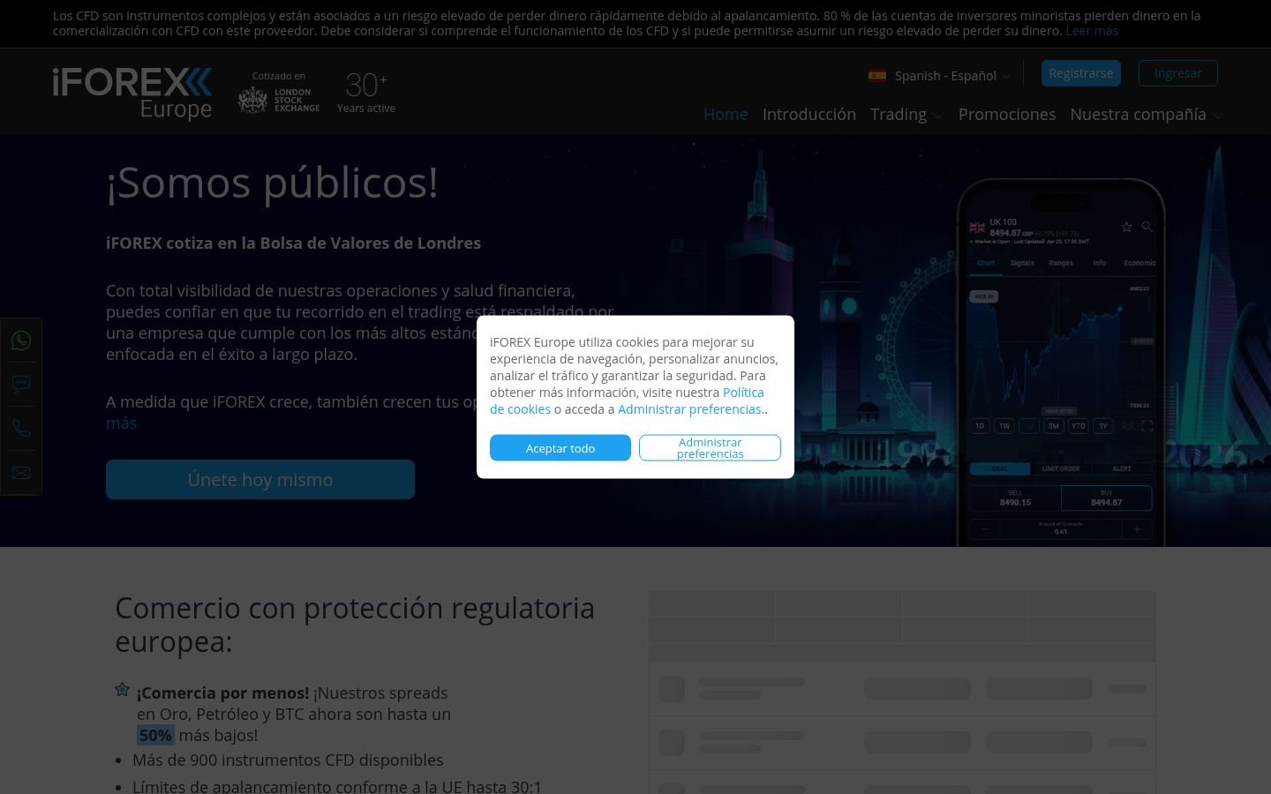Accept all cookies with Aceptar todo
This screenshot has height=794, width=1271.
coord(560,448)
